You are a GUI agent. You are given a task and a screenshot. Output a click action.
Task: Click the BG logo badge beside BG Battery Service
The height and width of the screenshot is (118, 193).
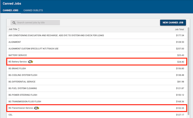pyautogui.click(x=31, y=62)
